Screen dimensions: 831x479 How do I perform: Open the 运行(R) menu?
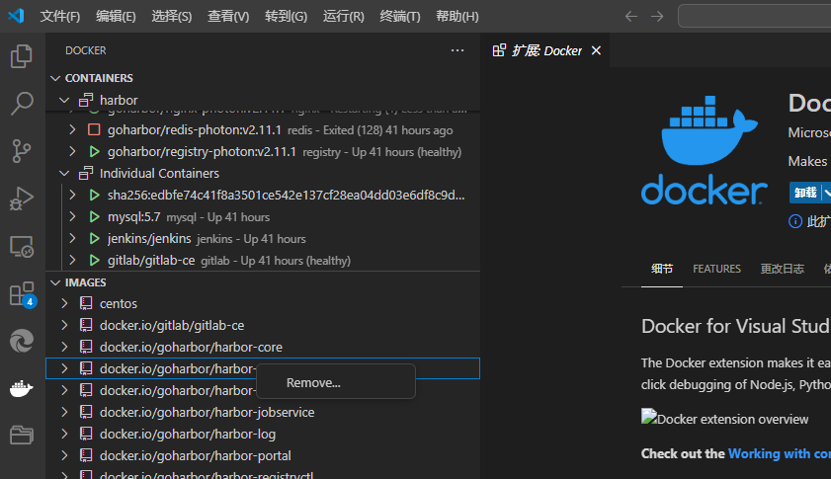(344, 17)
